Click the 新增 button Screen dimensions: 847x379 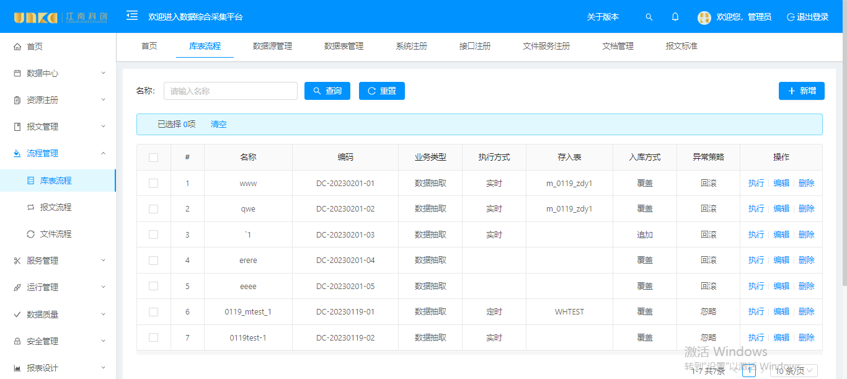click(801, 91)
